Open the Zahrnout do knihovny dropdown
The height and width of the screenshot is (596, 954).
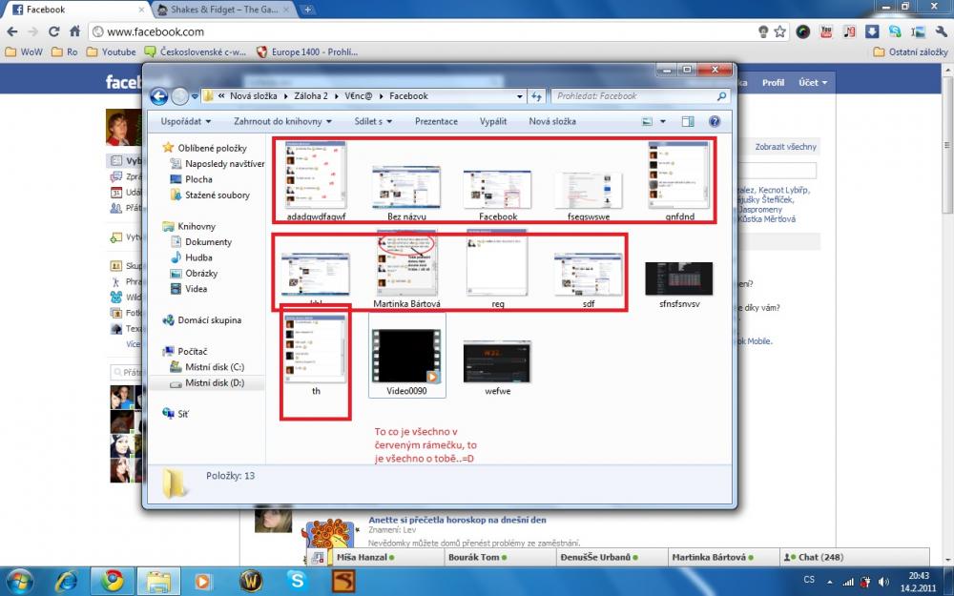coord(283,122)
